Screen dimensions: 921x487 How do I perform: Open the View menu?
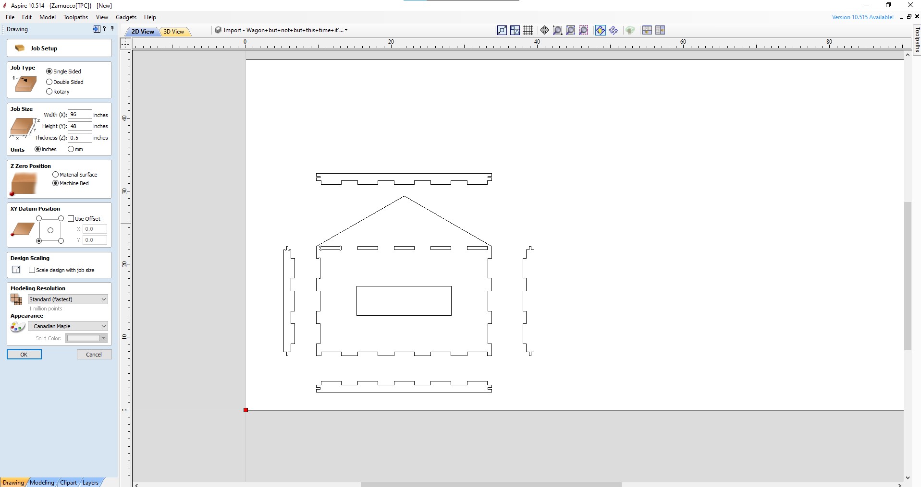point(102,17)
